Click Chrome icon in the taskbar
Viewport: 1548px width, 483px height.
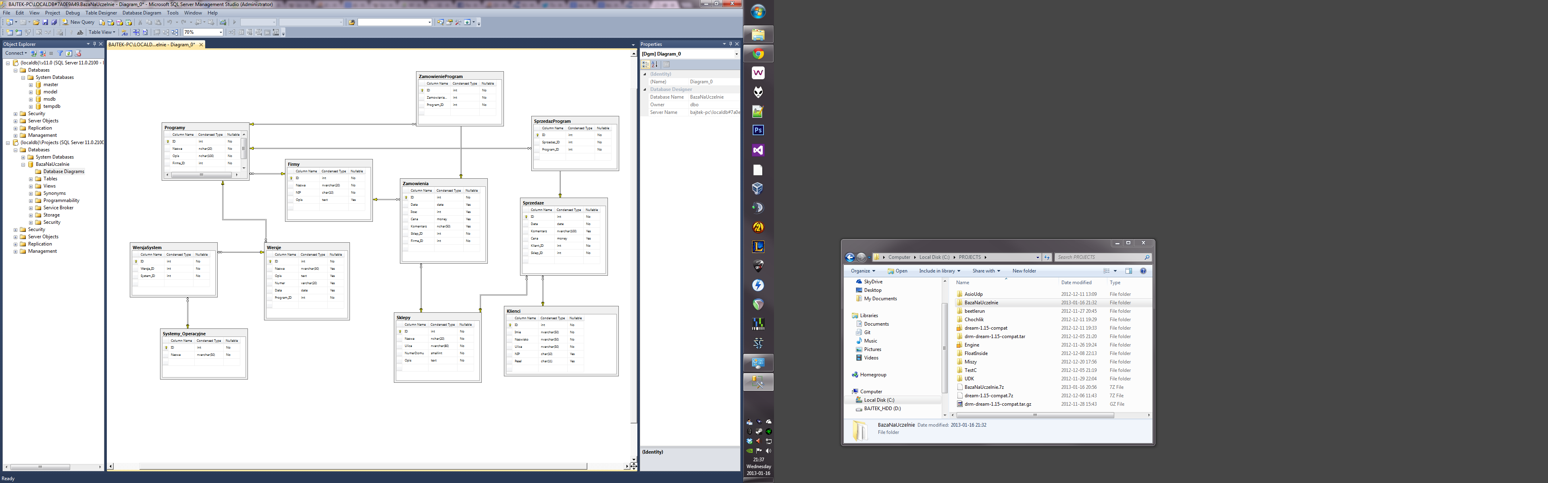(758, 54)
